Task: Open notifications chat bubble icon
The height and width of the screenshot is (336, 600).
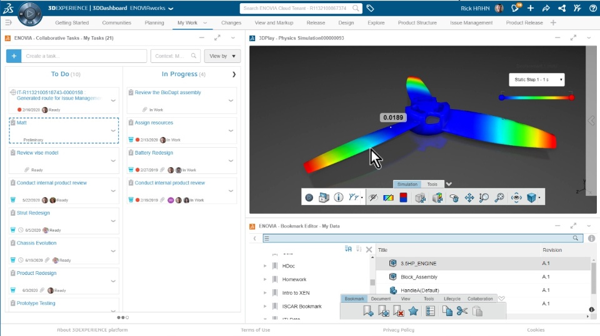Action: 516,8
